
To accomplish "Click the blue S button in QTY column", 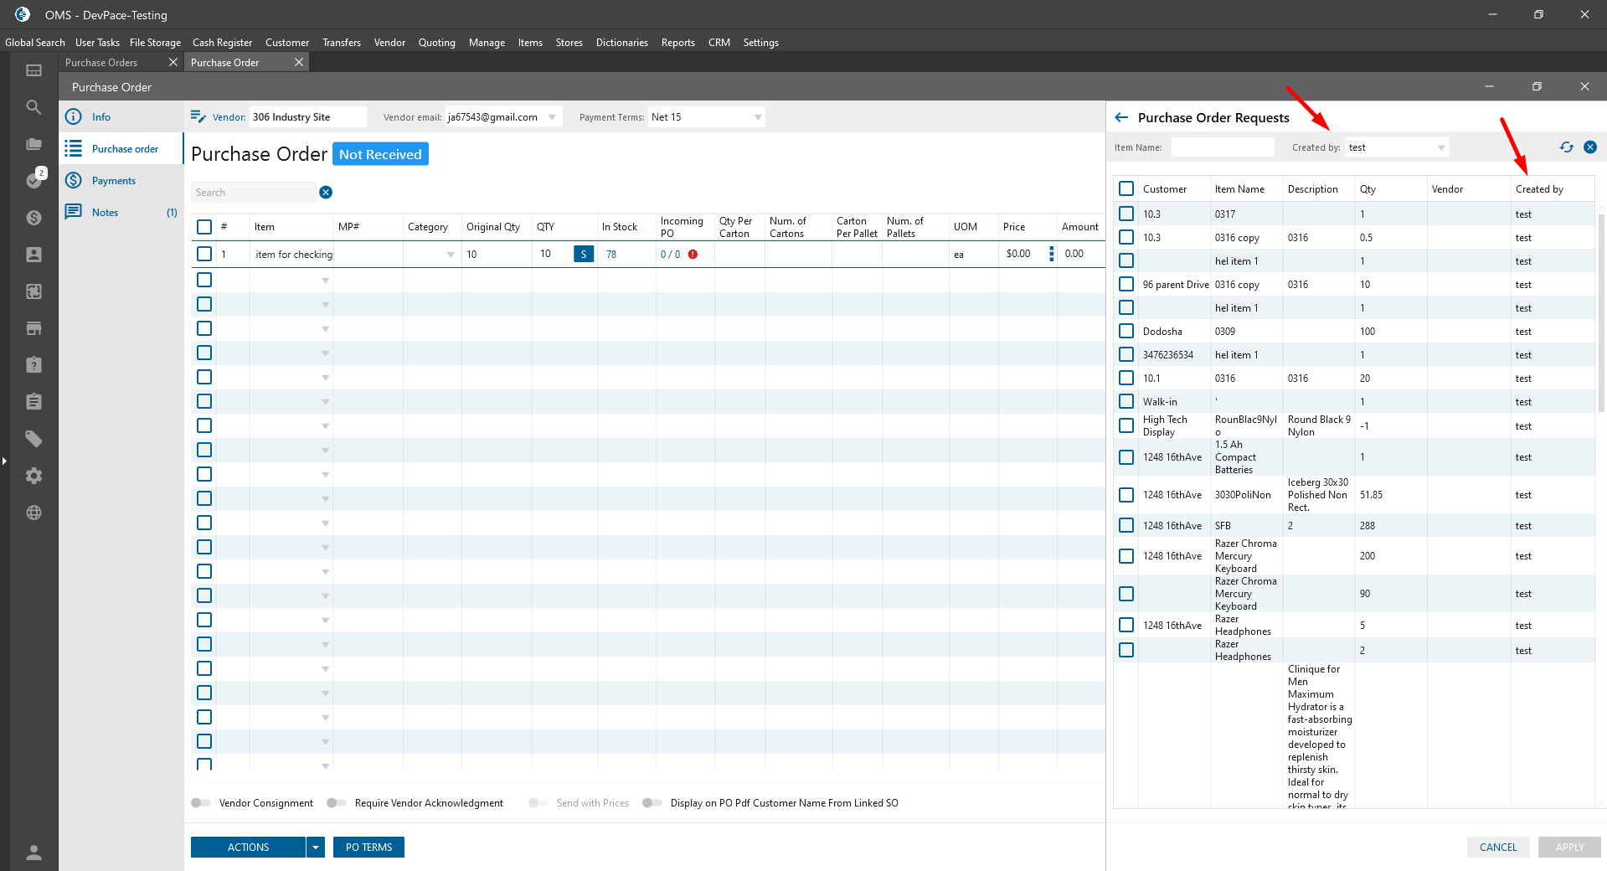I will pos(584,254).
